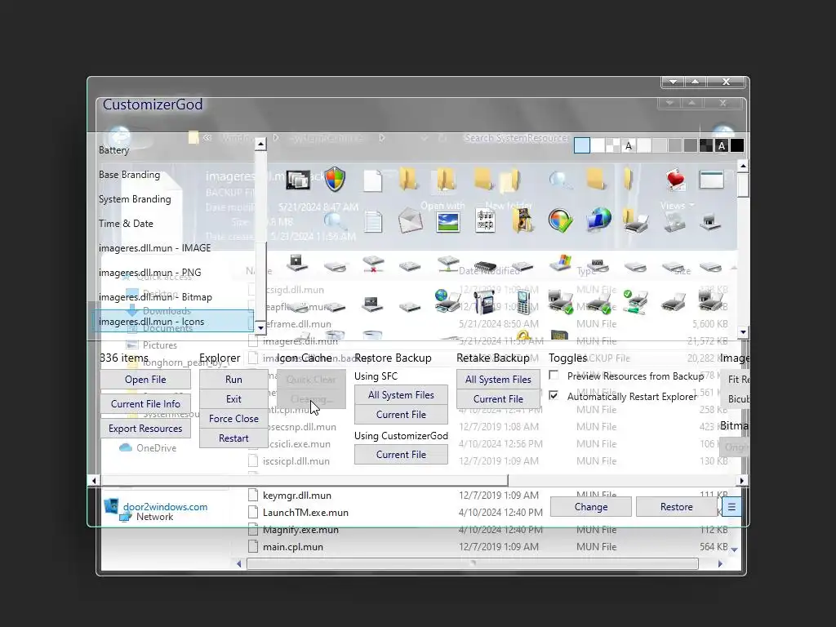Click Explorer window's horizontal scroll-right arrow
Viewport: 836px width, 627px height.
tap(720, 563)
